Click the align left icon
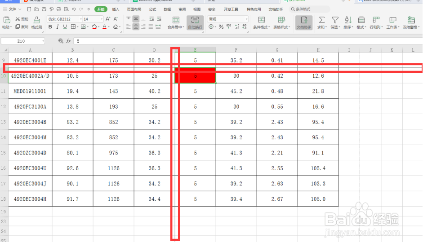Viewport: 423px width, 247px height. pyautogui.click(x=129, y=26)
